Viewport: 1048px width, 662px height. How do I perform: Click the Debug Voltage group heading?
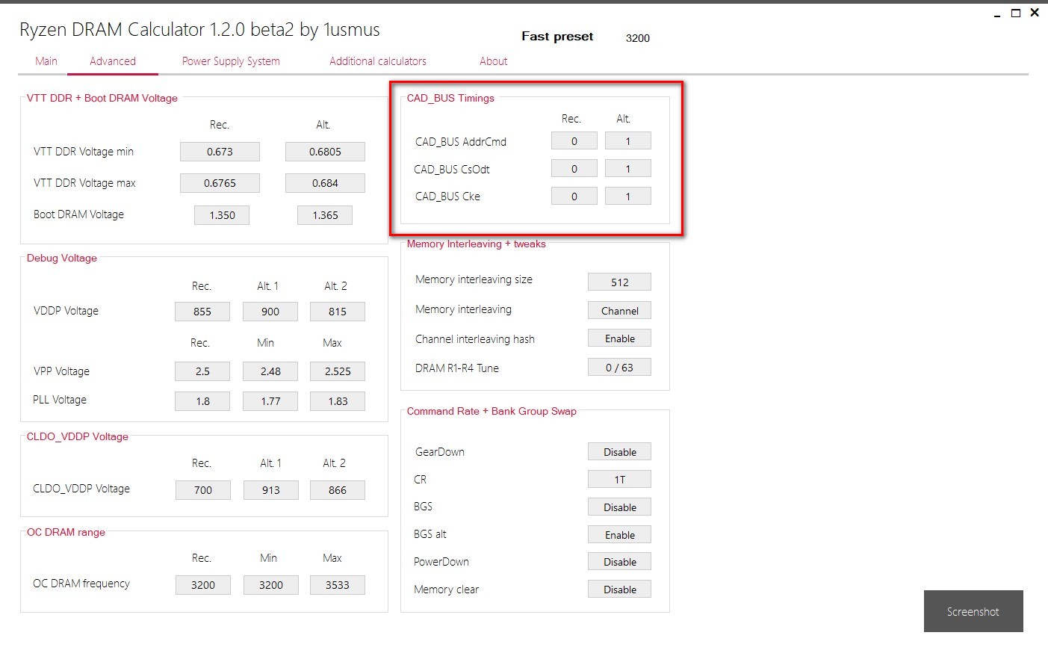[x=62, y=258]
